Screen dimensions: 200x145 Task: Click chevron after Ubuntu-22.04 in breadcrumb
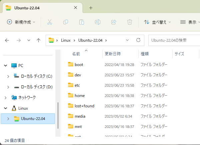pyautogui.click(x=106, y=40)
